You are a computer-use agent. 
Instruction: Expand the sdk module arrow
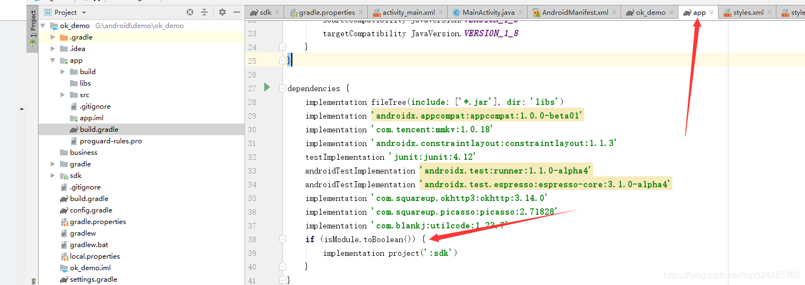53,176
